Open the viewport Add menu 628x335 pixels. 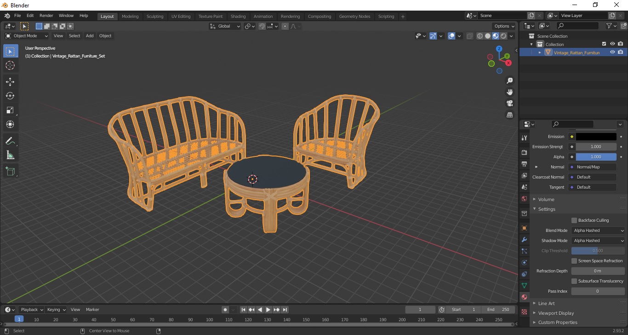(90, 36)
